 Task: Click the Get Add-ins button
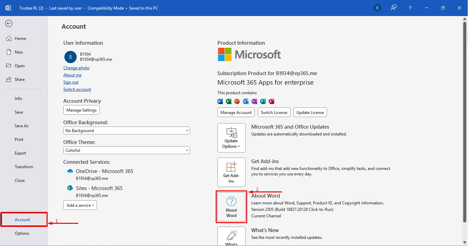[x=231, y=172]
